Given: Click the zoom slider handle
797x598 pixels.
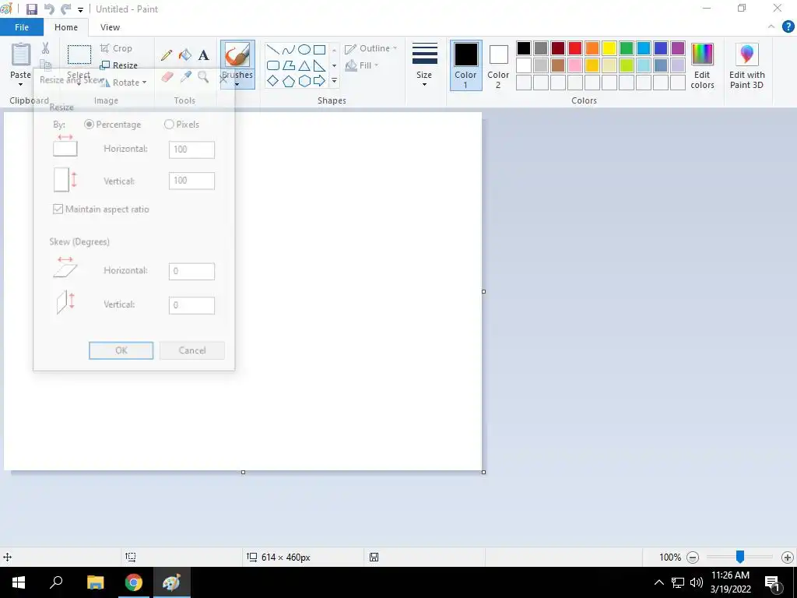Looking at the screenshot, I should [x=740, y=557].
